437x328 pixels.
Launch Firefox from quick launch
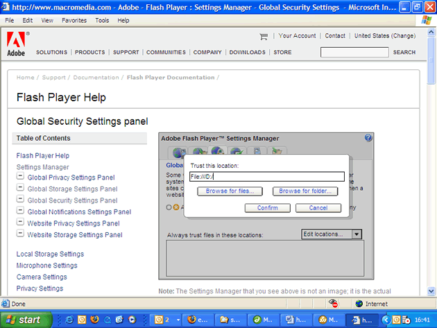point(94,320)
